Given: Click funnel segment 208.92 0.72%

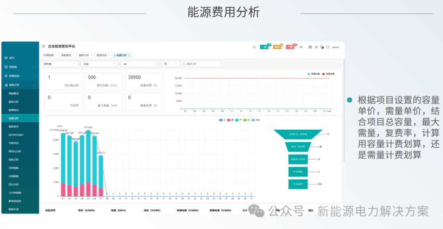Looking at the screenshot, I should (x=298, y=160).
